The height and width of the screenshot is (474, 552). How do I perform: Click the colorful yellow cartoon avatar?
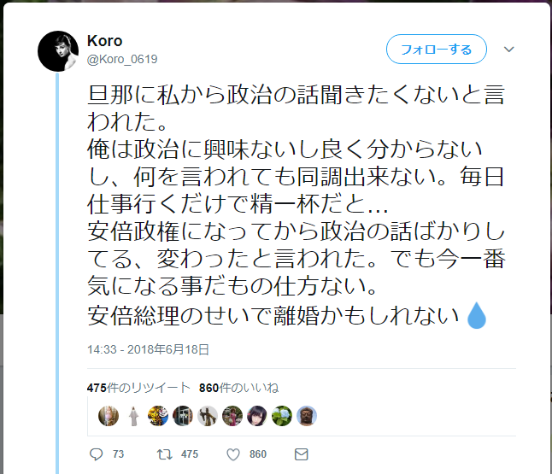tap(158, 416)
